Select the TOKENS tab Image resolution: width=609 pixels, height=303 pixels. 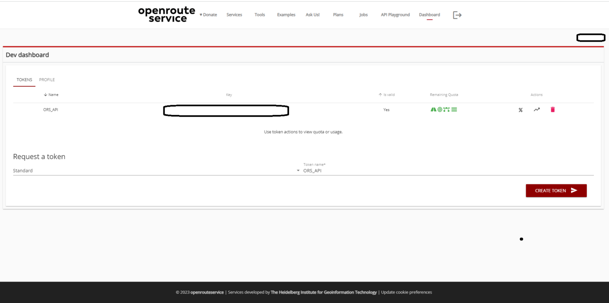tap(24, 80)
